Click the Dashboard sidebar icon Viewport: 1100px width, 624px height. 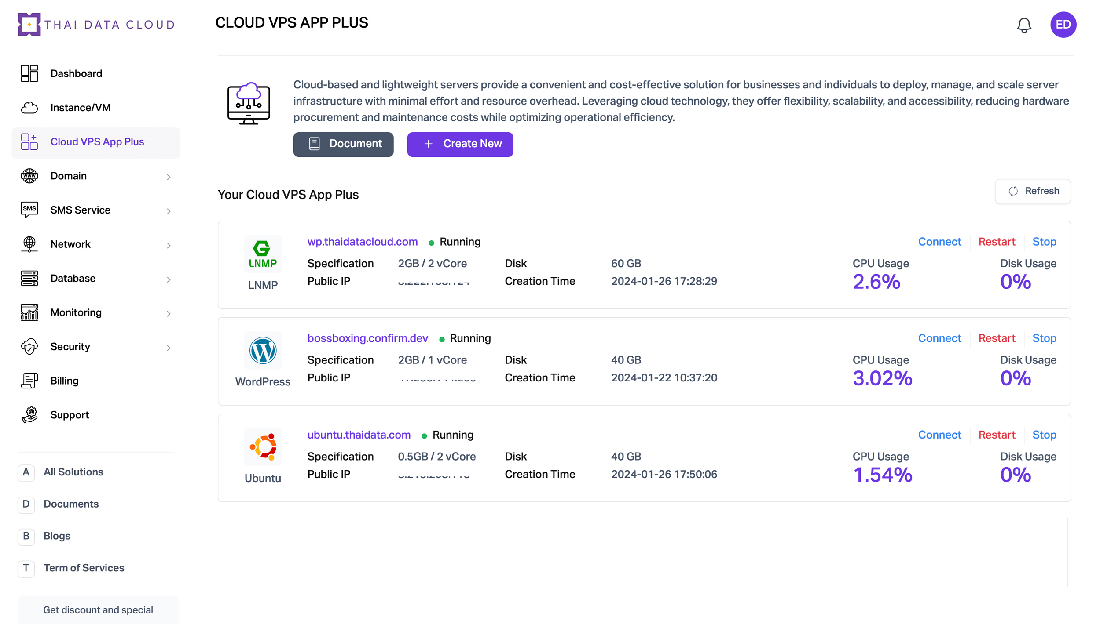(29, 73)
